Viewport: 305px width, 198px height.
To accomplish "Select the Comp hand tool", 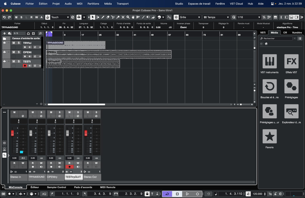I will coord(133,17).
